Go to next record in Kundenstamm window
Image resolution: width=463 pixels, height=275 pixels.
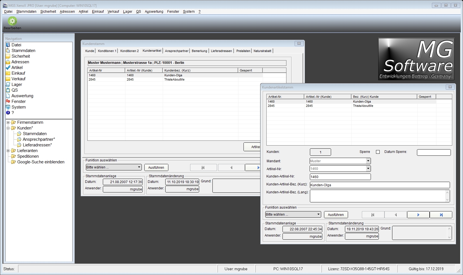(x=253, y=168)
